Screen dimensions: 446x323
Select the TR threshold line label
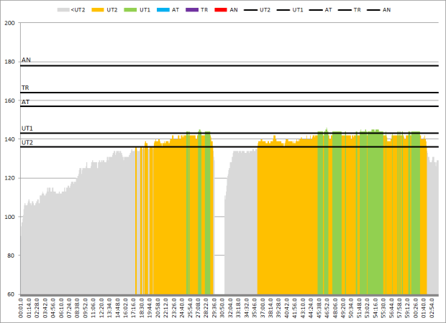pyautogui.click(x=25, y=88)
